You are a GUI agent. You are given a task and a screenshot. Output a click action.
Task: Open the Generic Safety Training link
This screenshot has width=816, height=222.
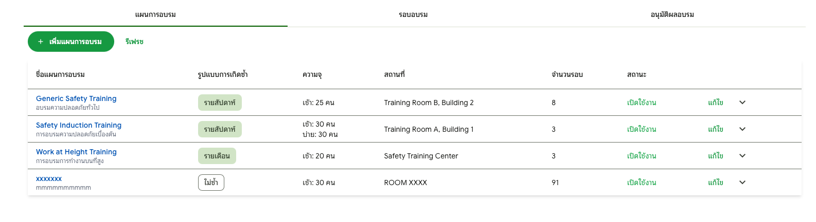(76, 98)
